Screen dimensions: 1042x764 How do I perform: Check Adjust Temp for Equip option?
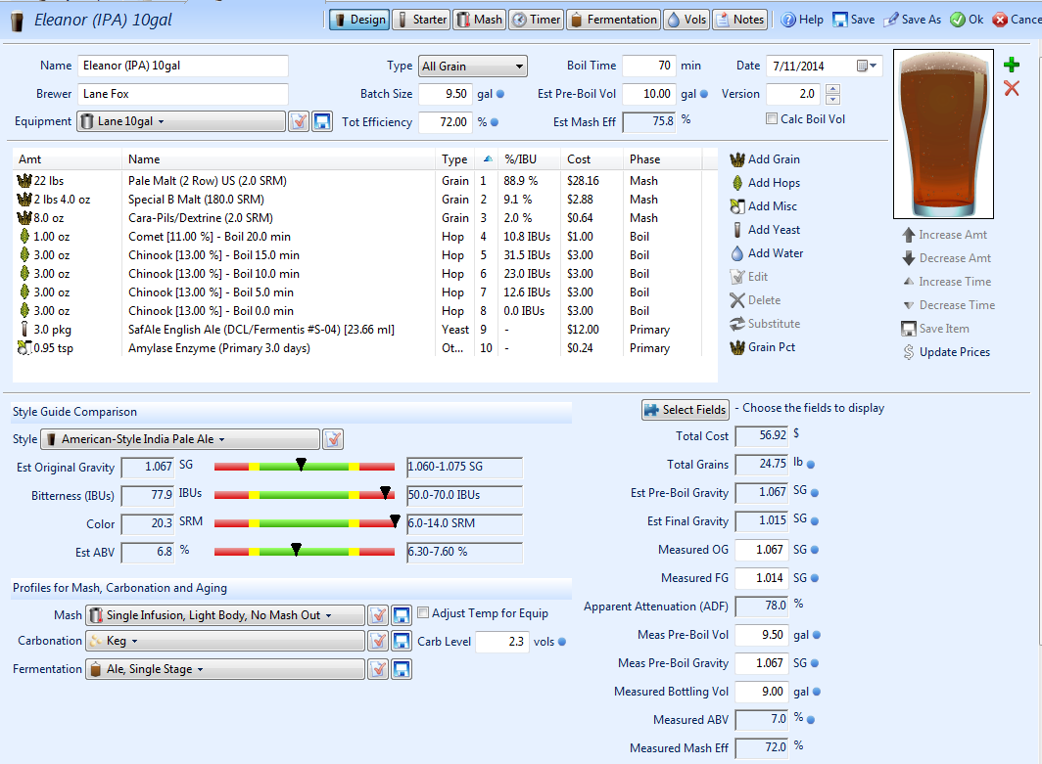423,613
